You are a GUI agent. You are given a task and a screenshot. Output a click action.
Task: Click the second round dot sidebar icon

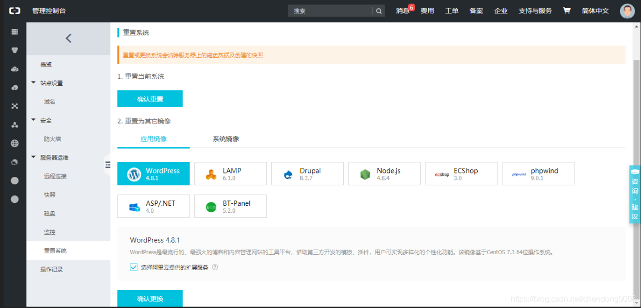point(14,199)
